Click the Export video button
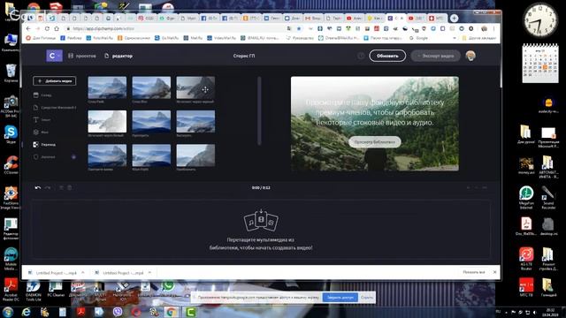This screenshot has width=566, height=318. click(435, 56)
